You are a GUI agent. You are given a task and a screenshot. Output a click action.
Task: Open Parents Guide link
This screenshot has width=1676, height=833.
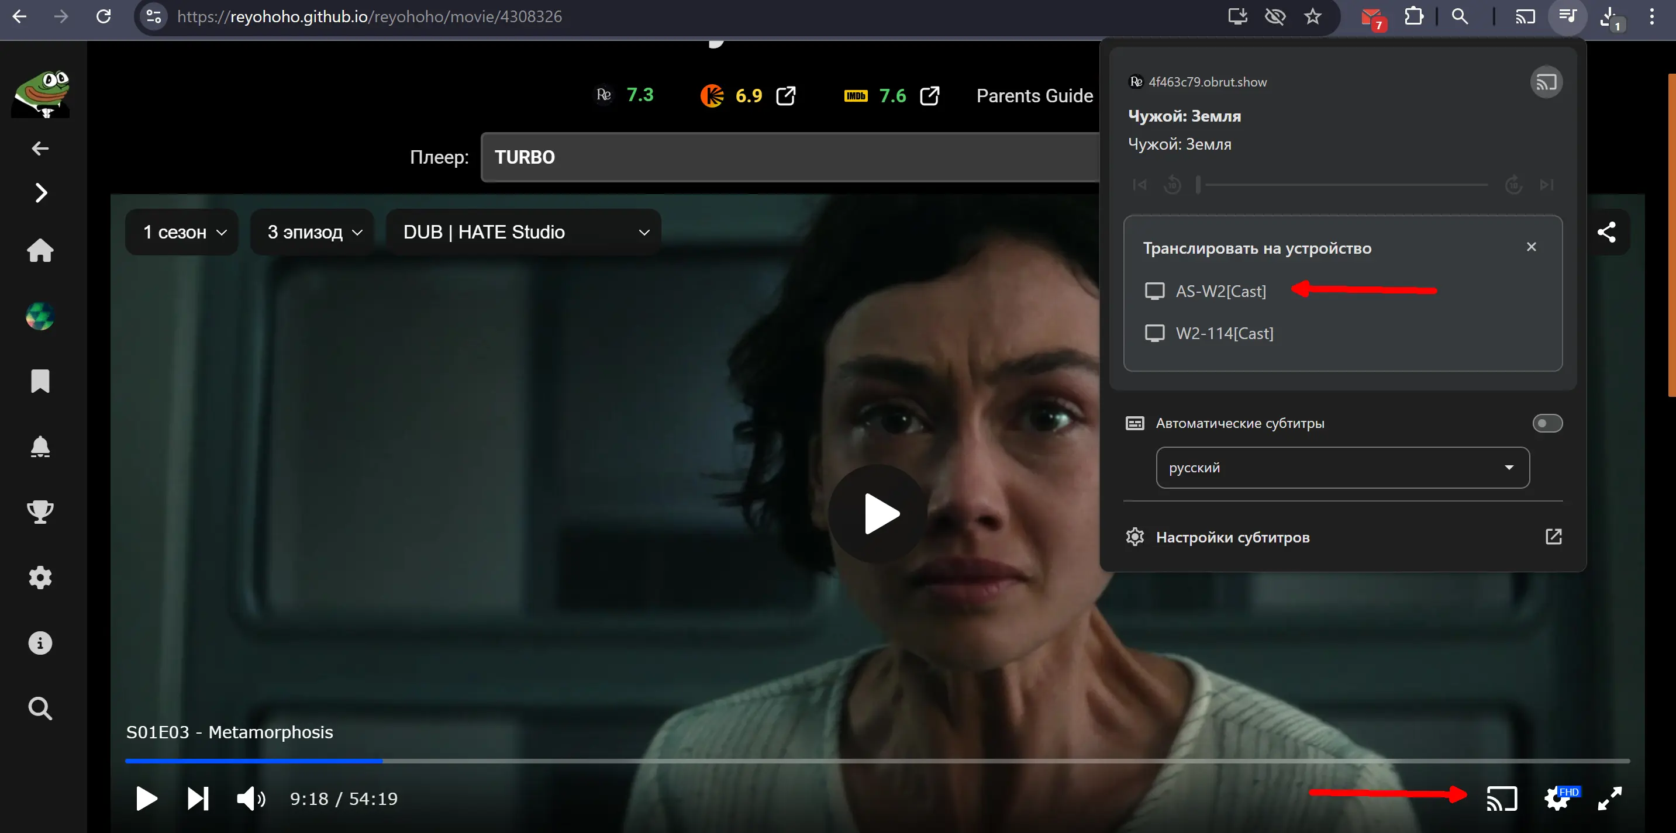point(1034,96)
